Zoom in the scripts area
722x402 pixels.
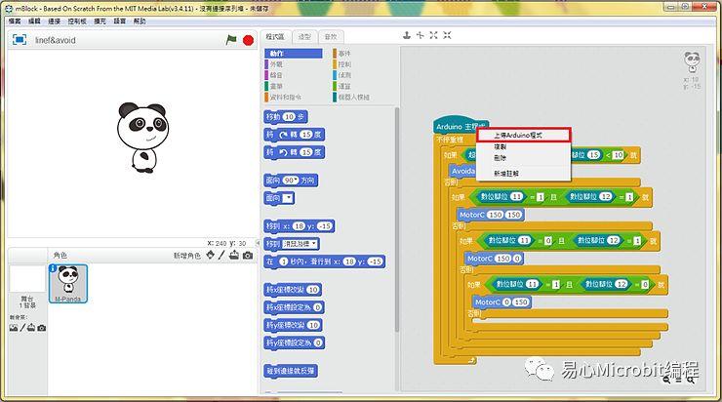691,380
